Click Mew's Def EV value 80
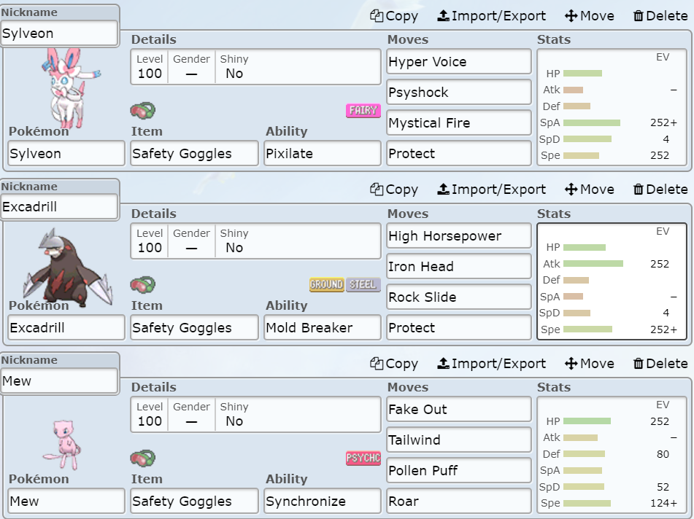Image resolution: width=694 pixels, height=519 pixels. (x=663, y=454)
